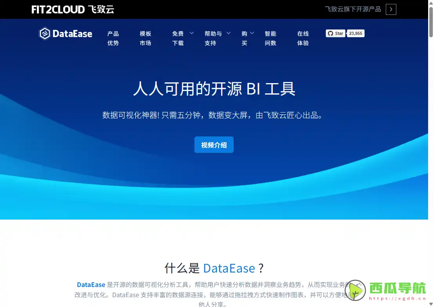Click the 飞致云旗下开源产品 link text
434x307 pixels.
pyautogui.click(x=353, y=9)
